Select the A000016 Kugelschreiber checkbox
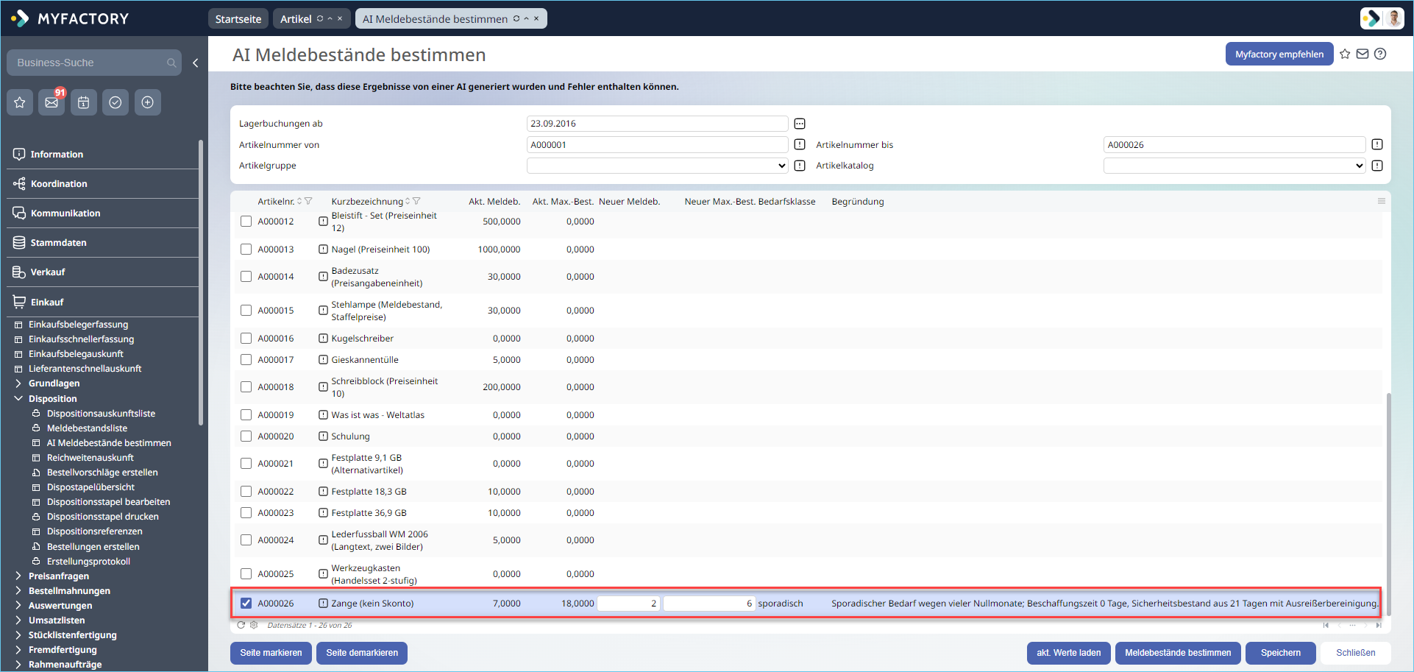This screenshot has width=1414, height=672. (x=246, y=339)
